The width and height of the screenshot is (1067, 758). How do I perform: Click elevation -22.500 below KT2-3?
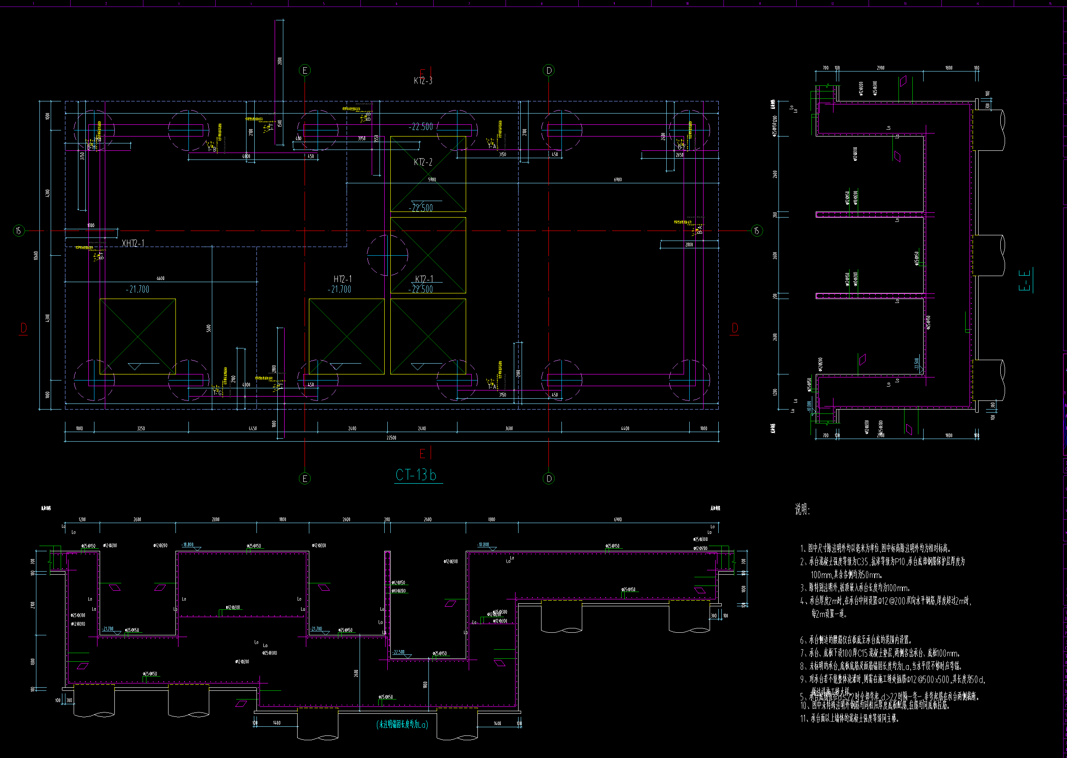click(x=421, y=127)
